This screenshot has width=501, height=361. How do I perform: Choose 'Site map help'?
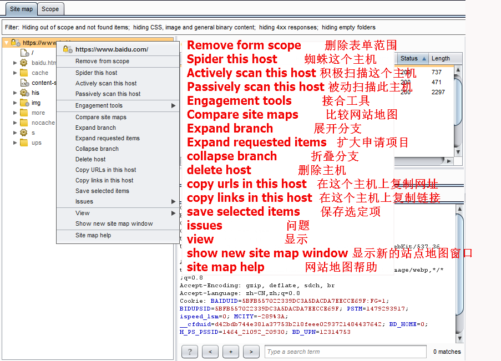118,236
